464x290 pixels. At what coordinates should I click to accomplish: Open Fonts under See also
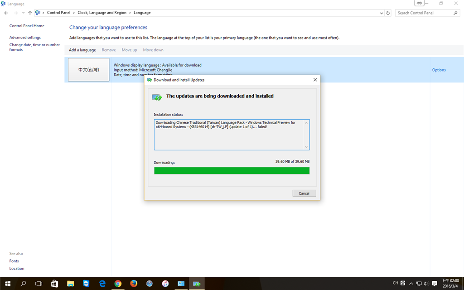[x=14, y=261]
